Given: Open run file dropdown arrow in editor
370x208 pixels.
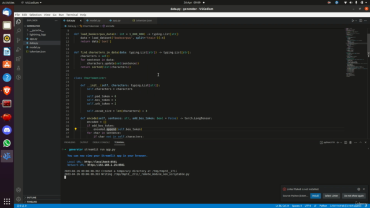Looking at the screenshot, I should click(356, 21).
